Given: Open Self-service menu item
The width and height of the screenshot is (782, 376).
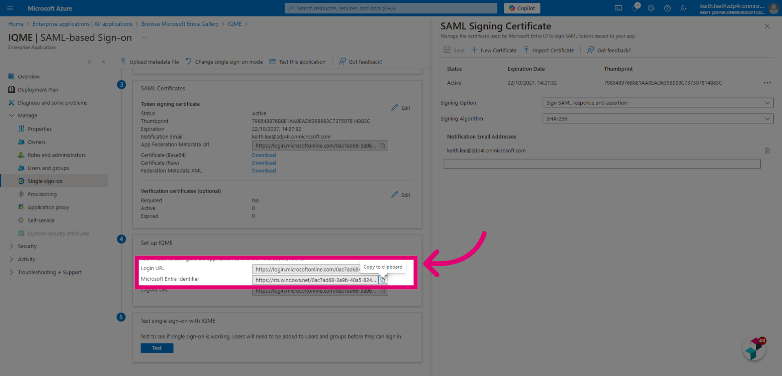Looking at the screenshot, I should coord(41,220).
